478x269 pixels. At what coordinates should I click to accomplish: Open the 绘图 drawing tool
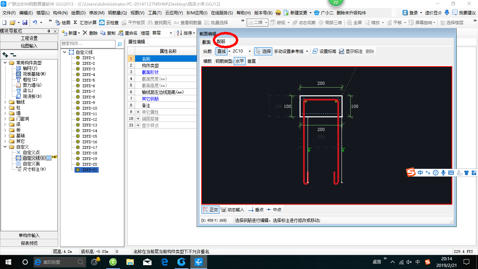tap(63, 22)
